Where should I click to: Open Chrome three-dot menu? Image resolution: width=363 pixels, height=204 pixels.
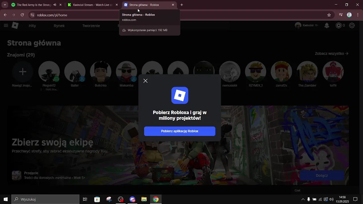(358, 15)
